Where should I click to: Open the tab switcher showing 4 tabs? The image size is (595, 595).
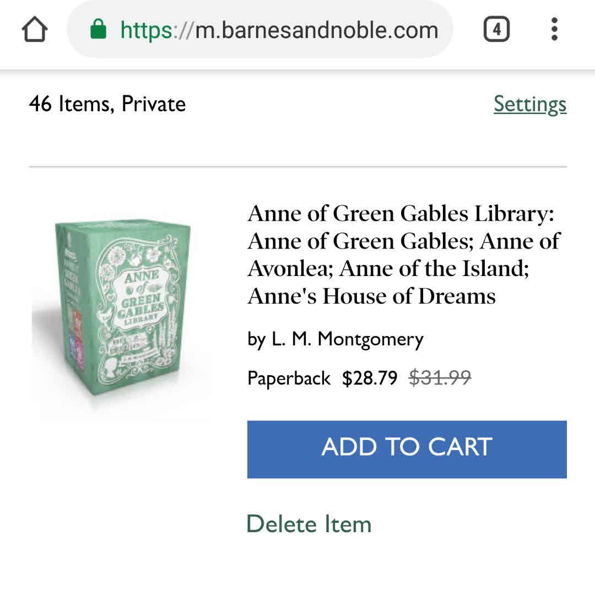click(x=496, y=29)
